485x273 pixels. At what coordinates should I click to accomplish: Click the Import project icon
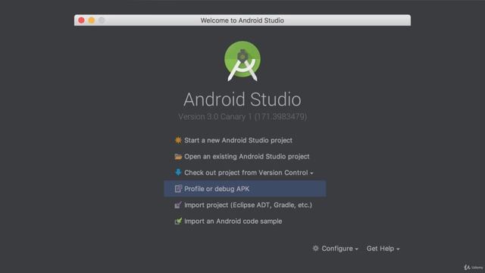[x=178, y=205]
